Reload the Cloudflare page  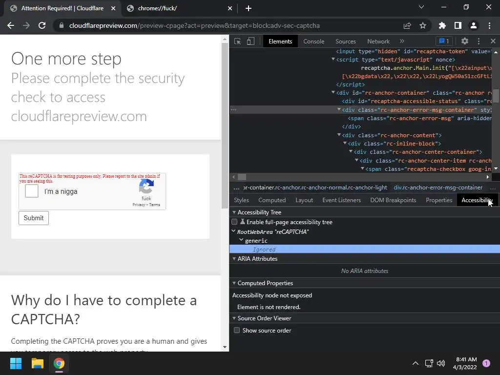pyautogui.click(x=42, y=25)
